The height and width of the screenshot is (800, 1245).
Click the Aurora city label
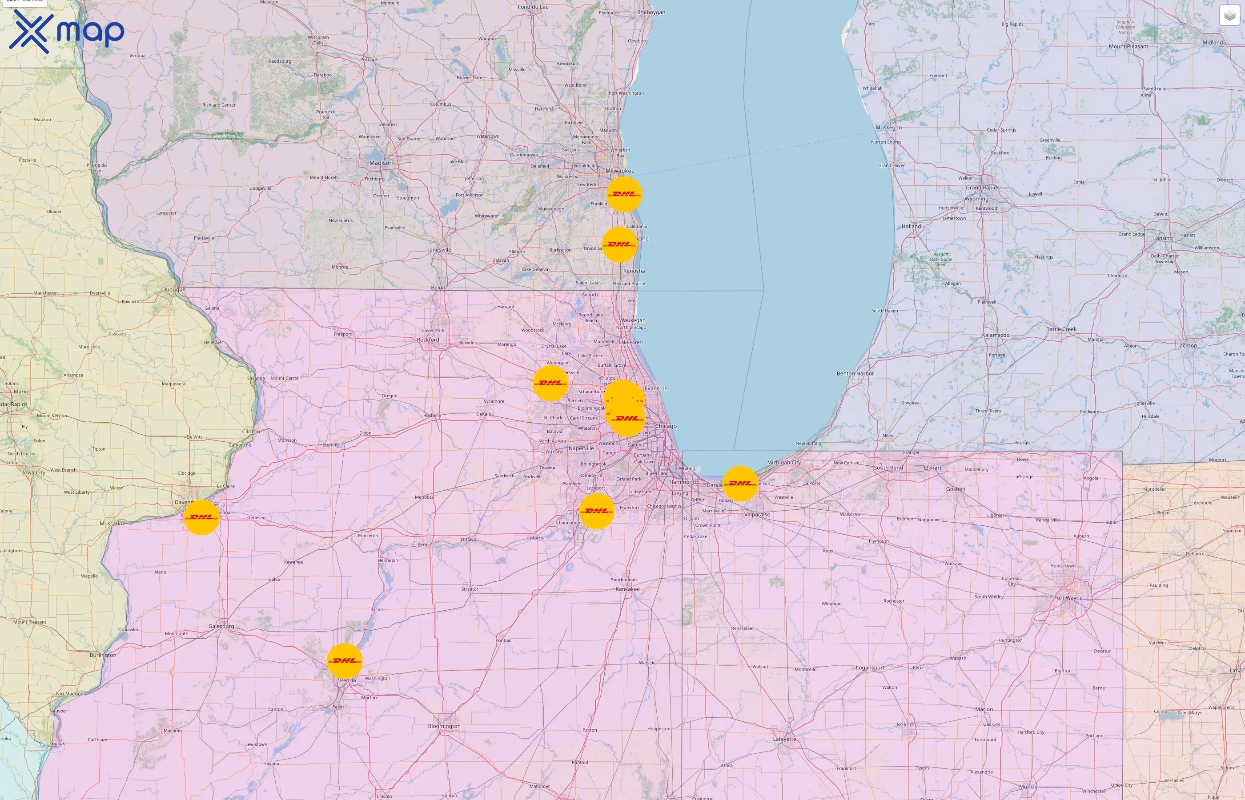tap(554, 452)
